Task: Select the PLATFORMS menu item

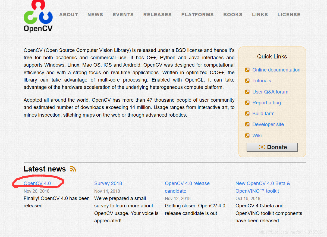Action: pos(197,15)
